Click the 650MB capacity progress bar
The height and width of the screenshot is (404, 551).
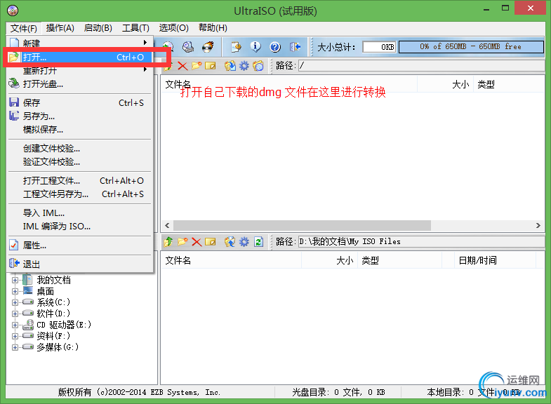[471, 47]
